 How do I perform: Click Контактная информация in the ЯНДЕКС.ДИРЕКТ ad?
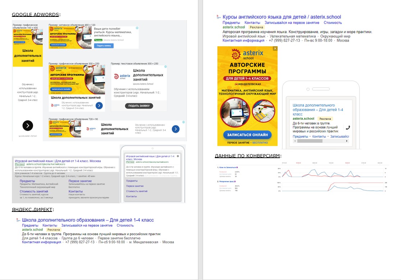(x=41, y=242)
